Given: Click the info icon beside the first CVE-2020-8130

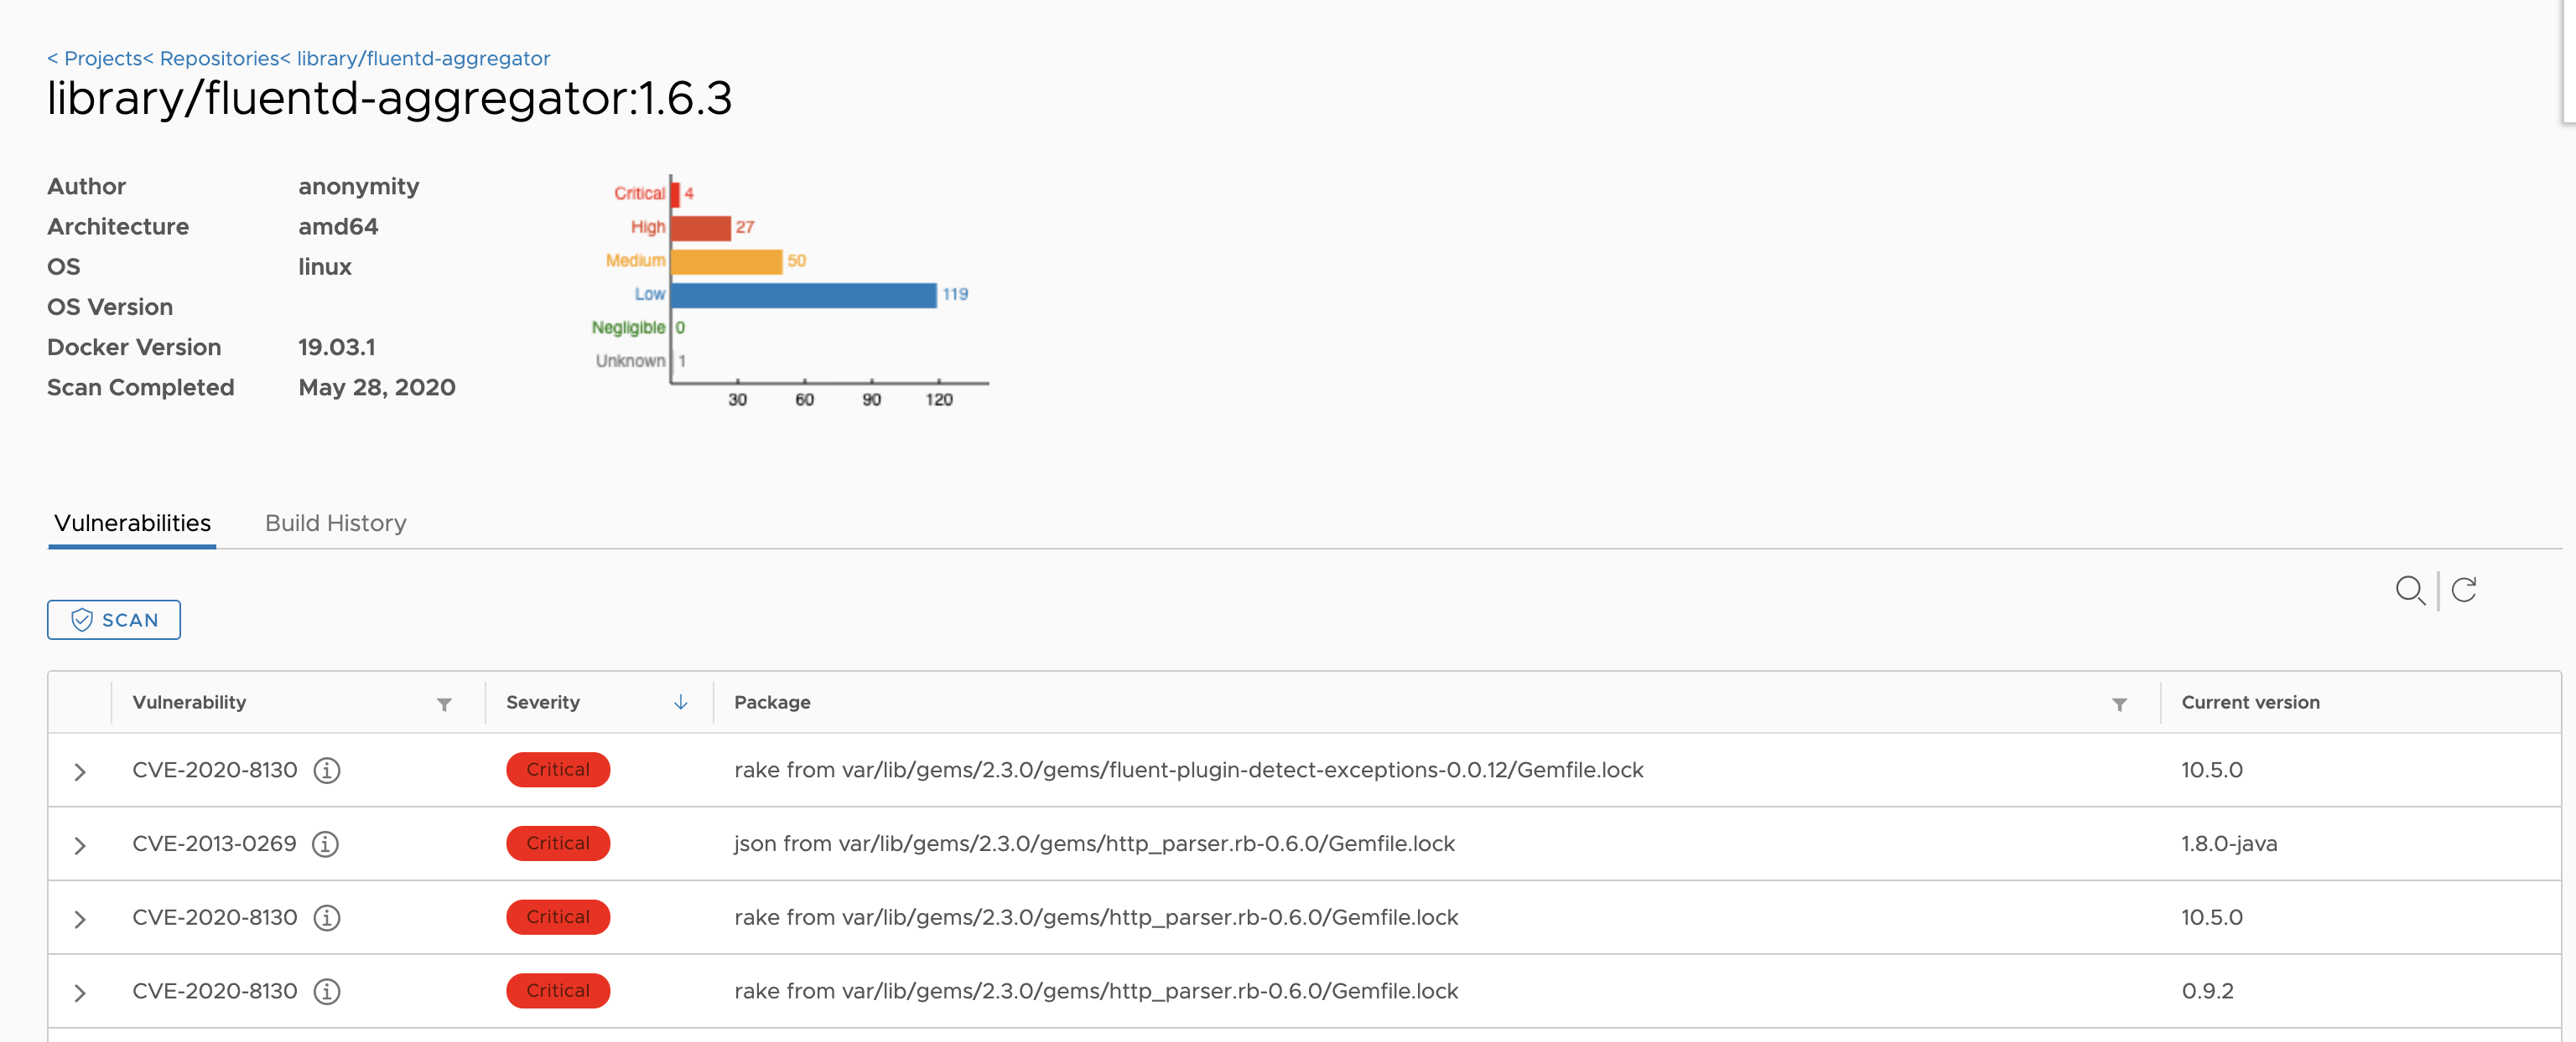Looking at the screenshot, I should (x=326, y=771).
